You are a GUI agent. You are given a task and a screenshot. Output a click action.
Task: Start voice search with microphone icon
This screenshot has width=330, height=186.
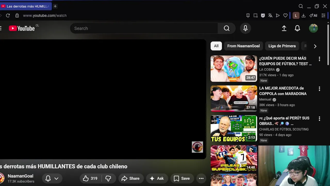point(245,28)
